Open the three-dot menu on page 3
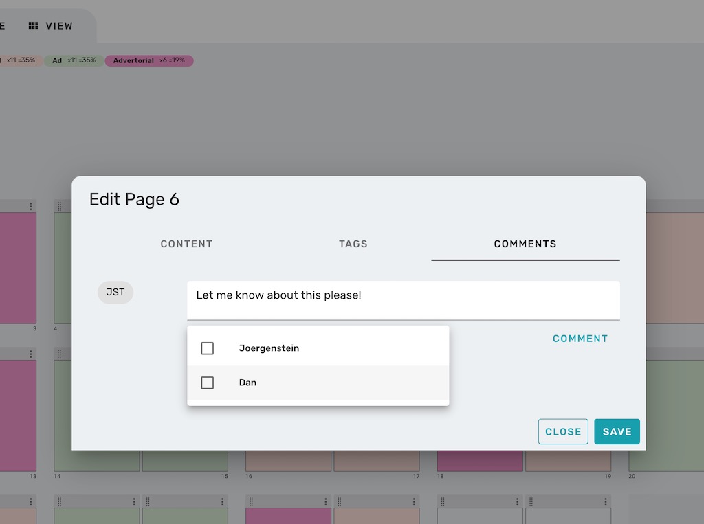 tap(31, 205)
